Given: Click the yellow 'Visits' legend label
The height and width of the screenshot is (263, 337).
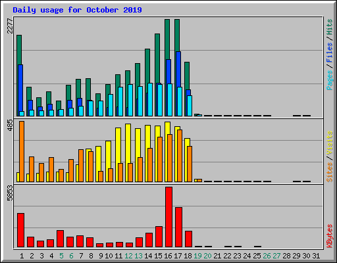Looking at the screenshot, I should (x=330, y=143).
